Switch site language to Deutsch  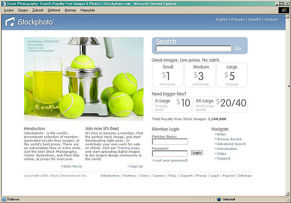(271, 20)
